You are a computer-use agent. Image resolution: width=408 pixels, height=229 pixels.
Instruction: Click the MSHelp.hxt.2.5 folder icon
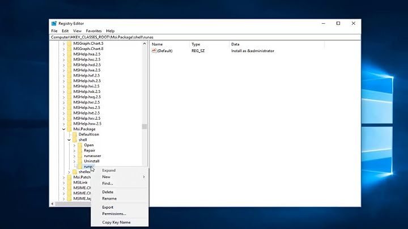pos(69,113)
